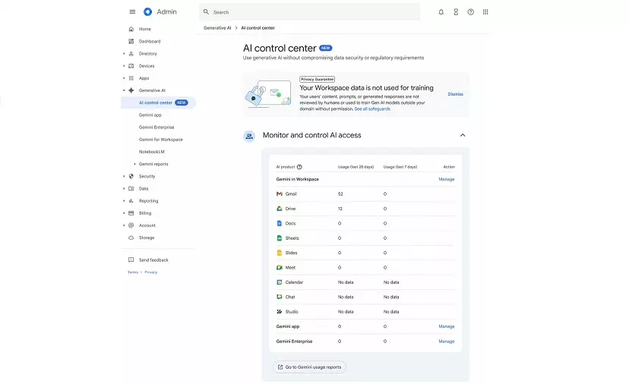Click the Send feedback icon
This screenshot has width=629, height=384.
pos(131,260)
